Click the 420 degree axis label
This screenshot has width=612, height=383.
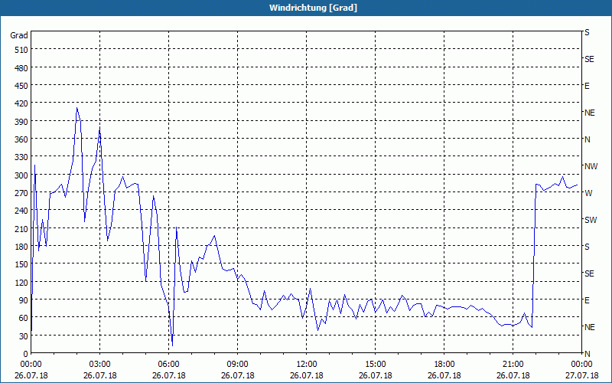click(21, 103)
